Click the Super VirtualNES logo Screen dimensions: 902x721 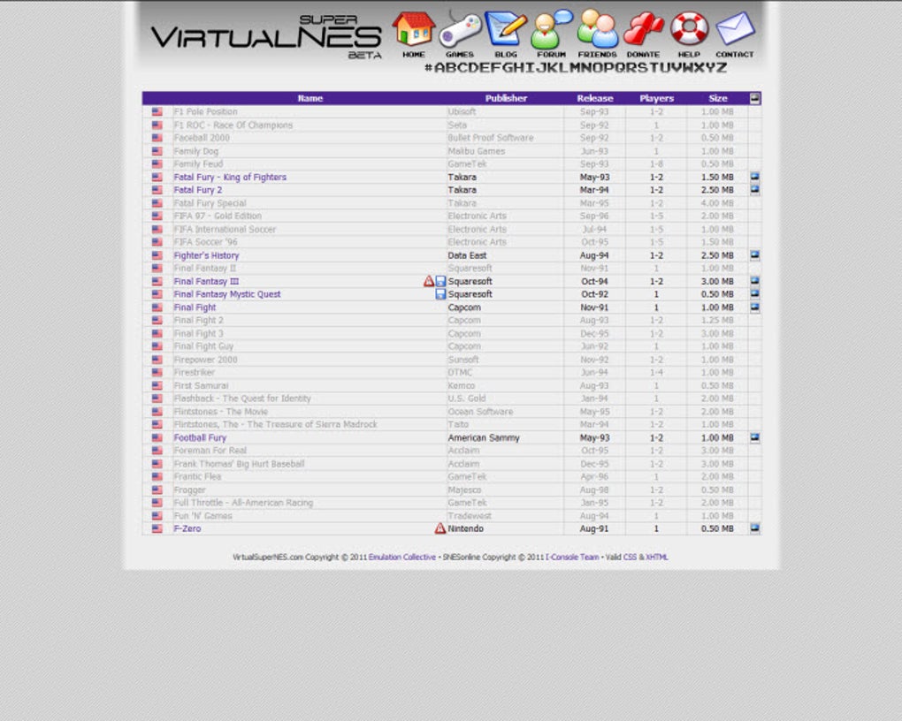(266, 37)
